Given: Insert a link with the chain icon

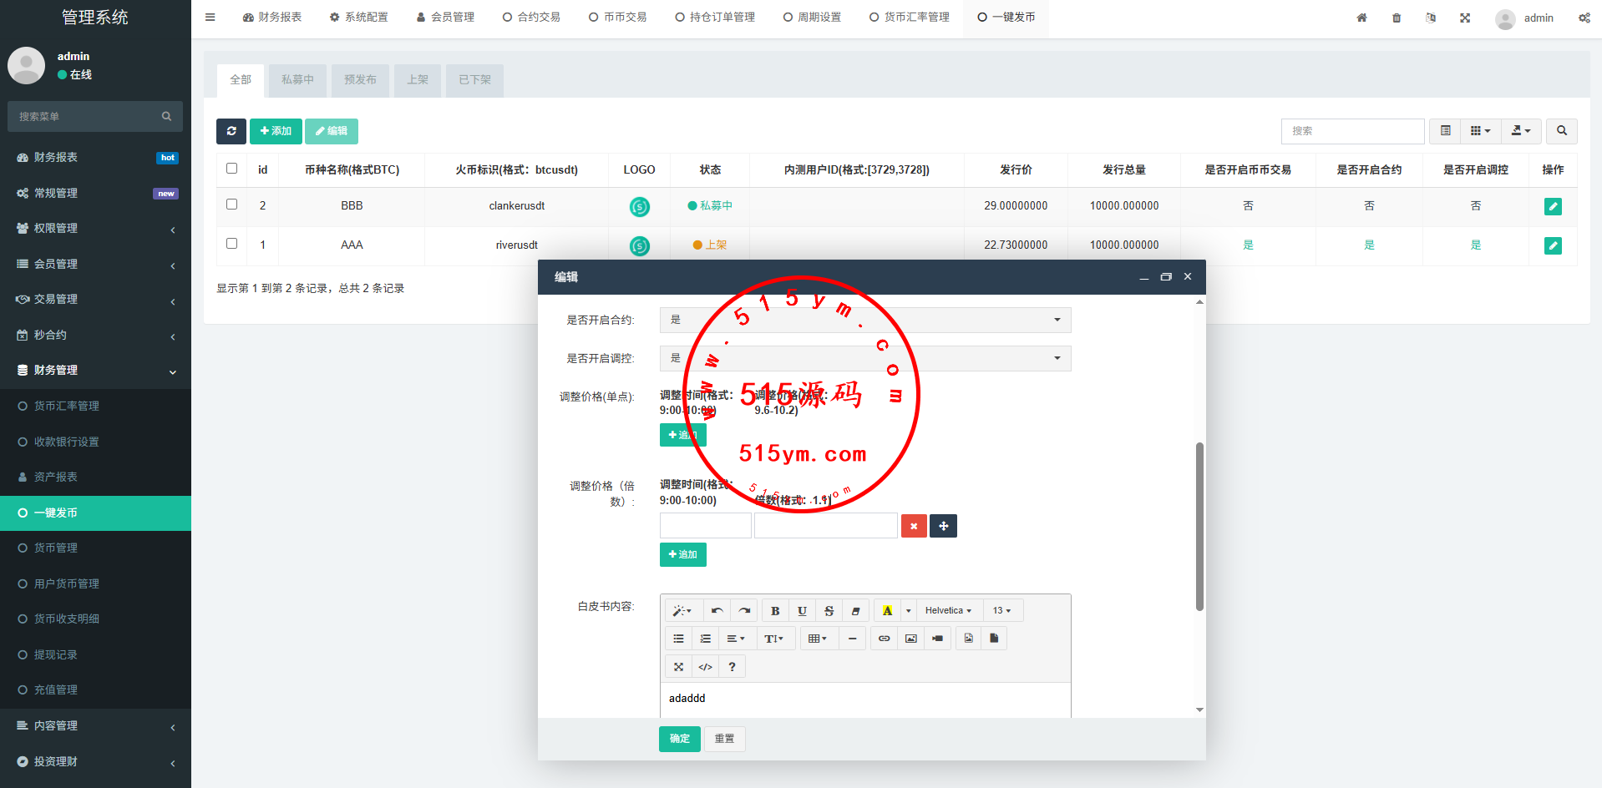Looking at the screenshot, I should [884, 639].
